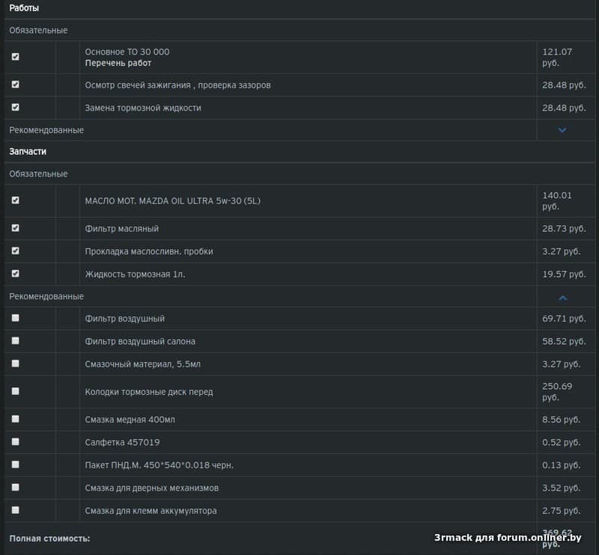
Task: Check the Салфетка 457019 item
Action: (16, 442)
